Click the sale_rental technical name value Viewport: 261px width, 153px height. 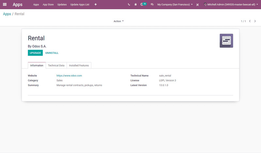(165, 76)
